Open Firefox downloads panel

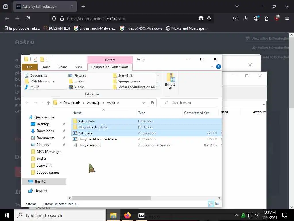[x=246, y=18]
